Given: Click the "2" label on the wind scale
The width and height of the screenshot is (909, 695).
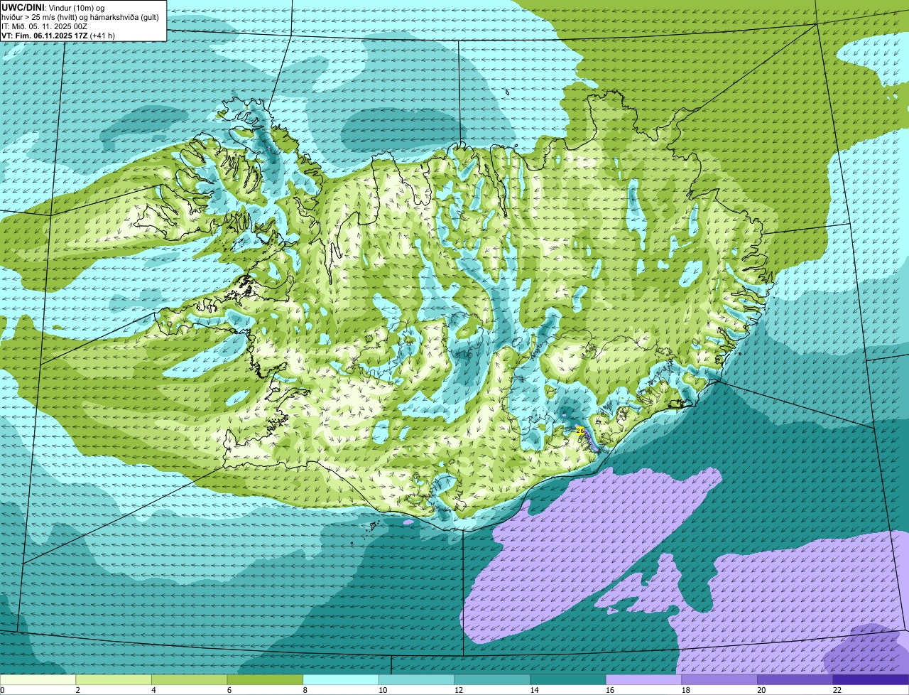Looking at the screenshot, I should (77, 690).
